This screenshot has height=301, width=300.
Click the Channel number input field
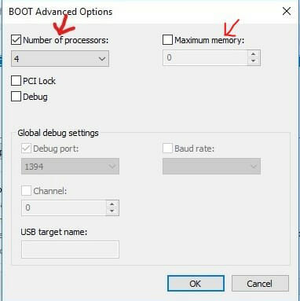click(x=64, y=207)
